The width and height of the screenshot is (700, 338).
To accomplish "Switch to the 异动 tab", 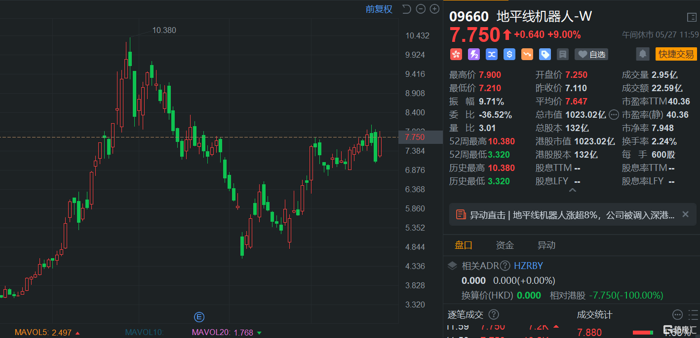I will (546, 245).
